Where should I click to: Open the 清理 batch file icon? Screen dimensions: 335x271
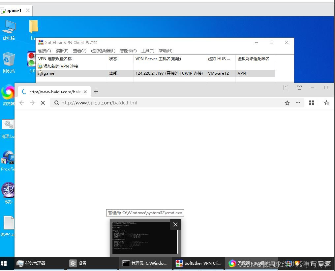pyautogui.click(x=8, y=129)
